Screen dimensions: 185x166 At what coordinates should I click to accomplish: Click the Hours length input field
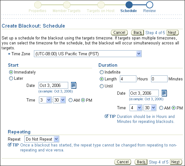point(128,79)
